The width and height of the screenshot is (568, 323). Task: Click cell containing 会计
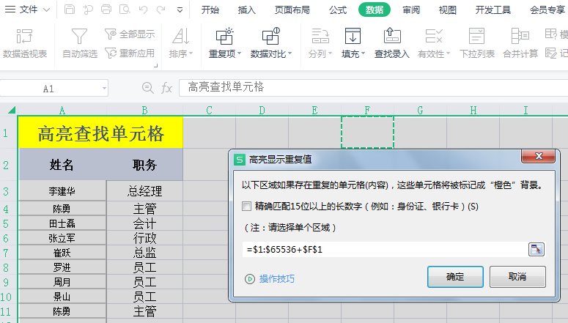144,223
